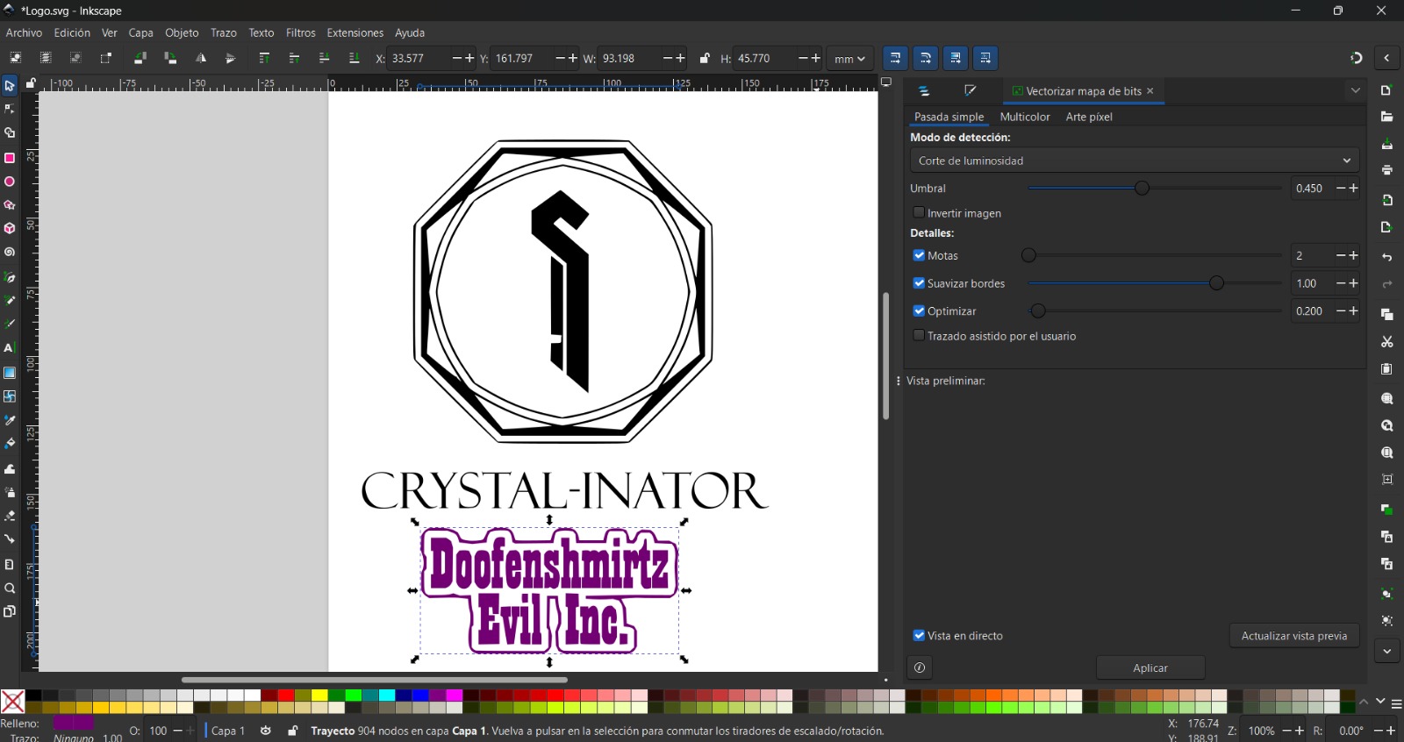Open the Filtros menu
The image size is (1404, 742).
(300, 32)
